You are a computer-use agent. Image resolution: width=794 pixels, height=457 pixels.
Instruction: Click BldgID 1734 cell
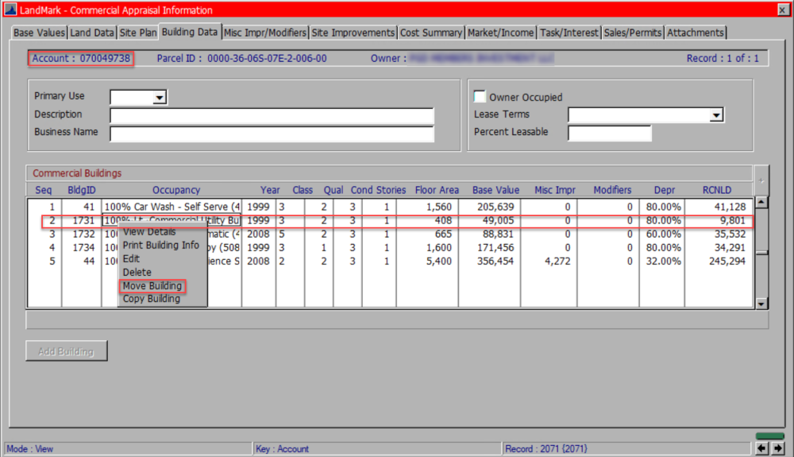click(83, 248)
